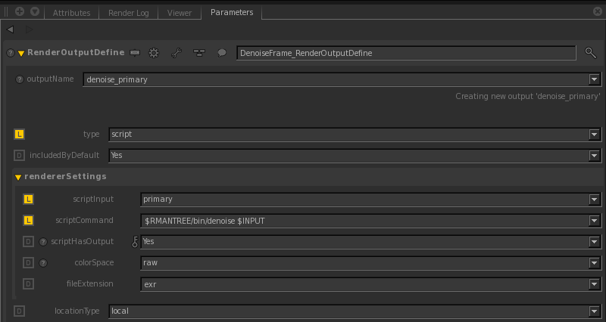Click the search magnifier icon beside node name
The width and height of the screenshot is (606, 322).
pyautogui.click(x=591, y=53)
